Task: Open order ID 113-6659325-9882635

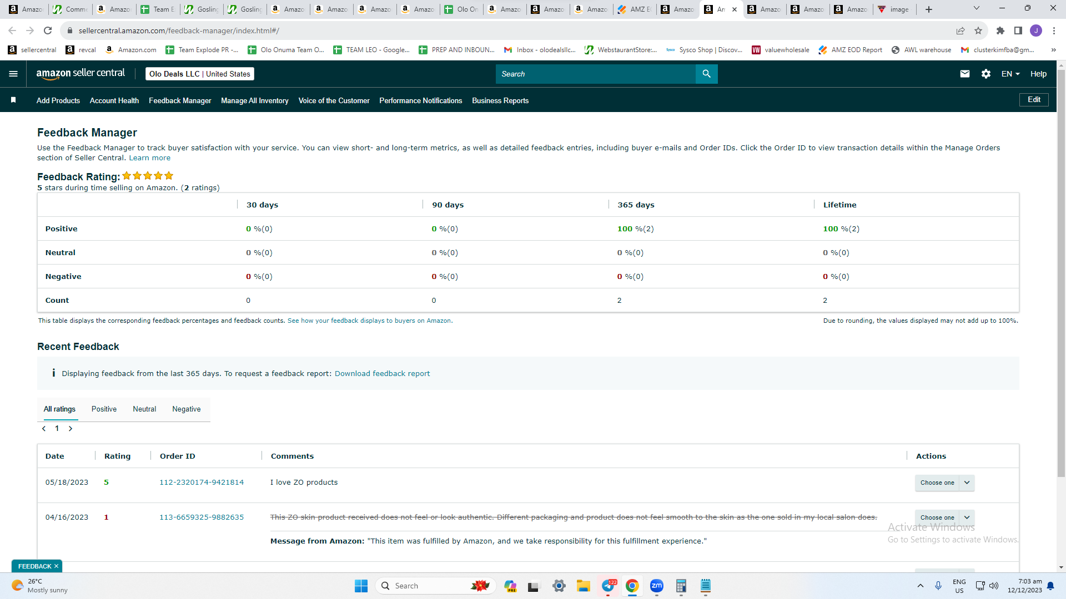Action: tap(202, 517)
